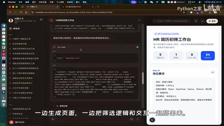Select the 技能命中 5 stat card

click(x=160, y=56)
